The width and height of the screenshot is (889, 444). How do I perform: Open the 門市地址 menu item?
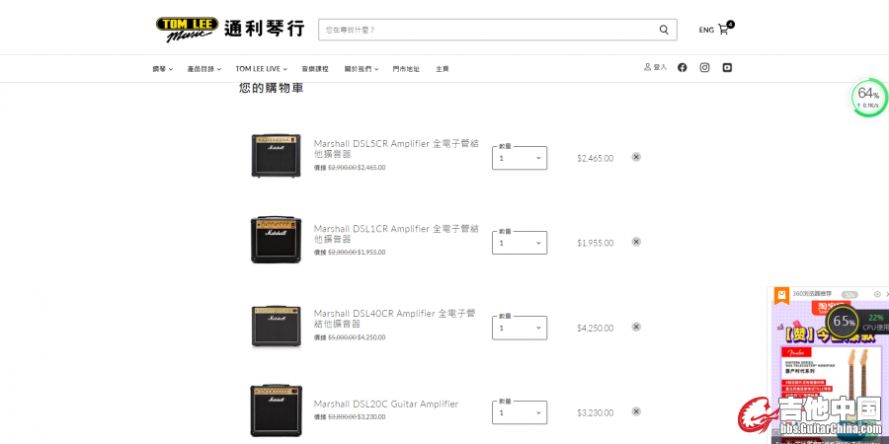click(406, 69)
